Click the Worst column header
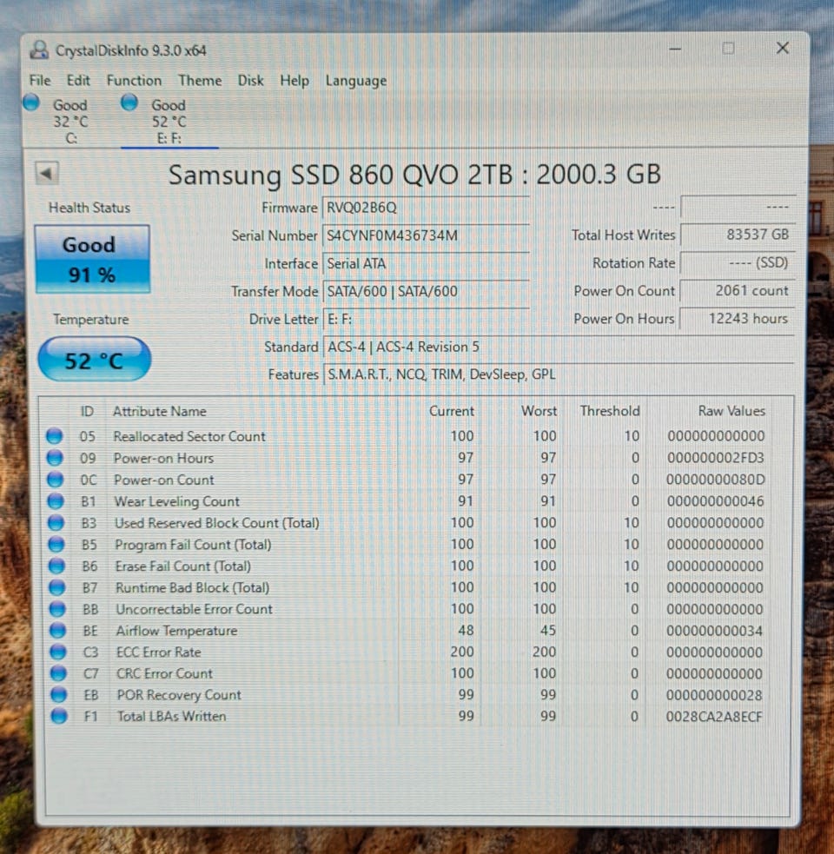 pyautogui.click(x=539, y=411)
